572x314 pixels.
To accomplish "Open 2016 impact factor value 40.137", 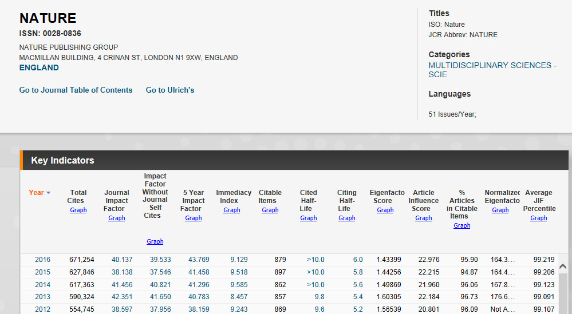I will pyautogui.click(x=122, y=260).
